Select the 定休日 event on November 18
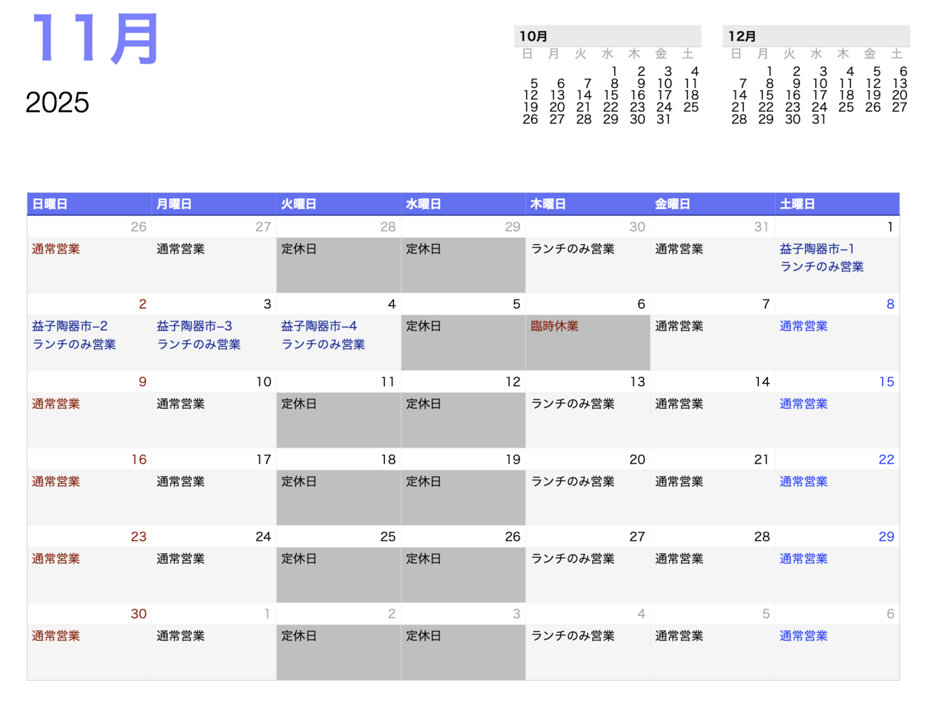 pyautogui.click(x=299, y=482)
